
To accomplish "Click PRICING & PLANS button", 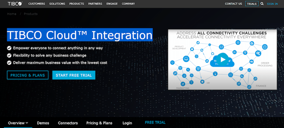I will point(28,75).
